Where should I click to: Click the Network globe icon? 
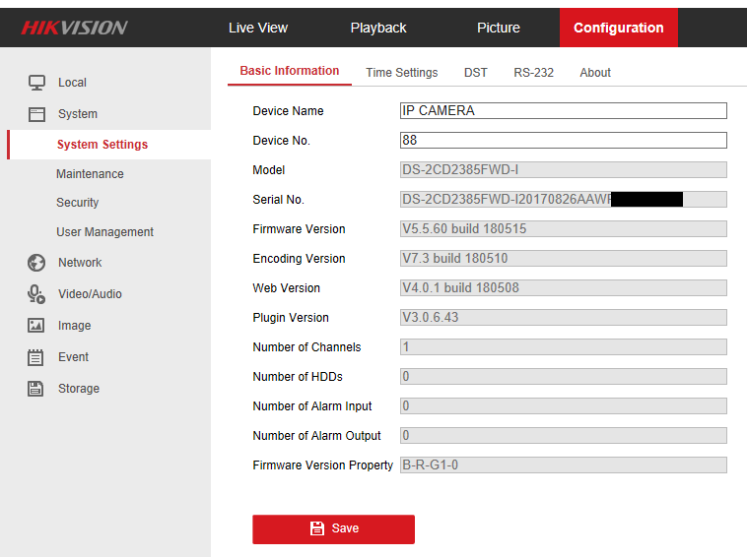click(36, 263)
